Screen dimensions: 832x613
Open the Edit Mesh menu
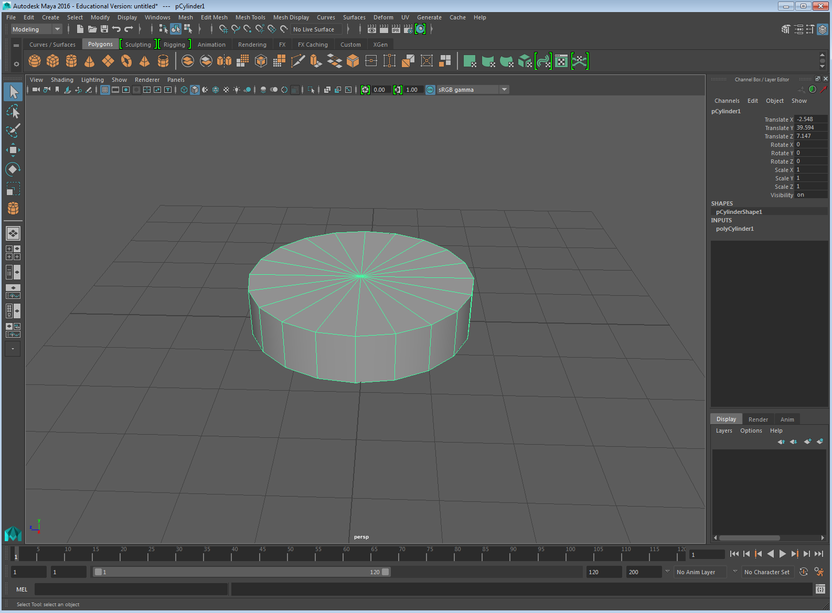coord(214,17)
